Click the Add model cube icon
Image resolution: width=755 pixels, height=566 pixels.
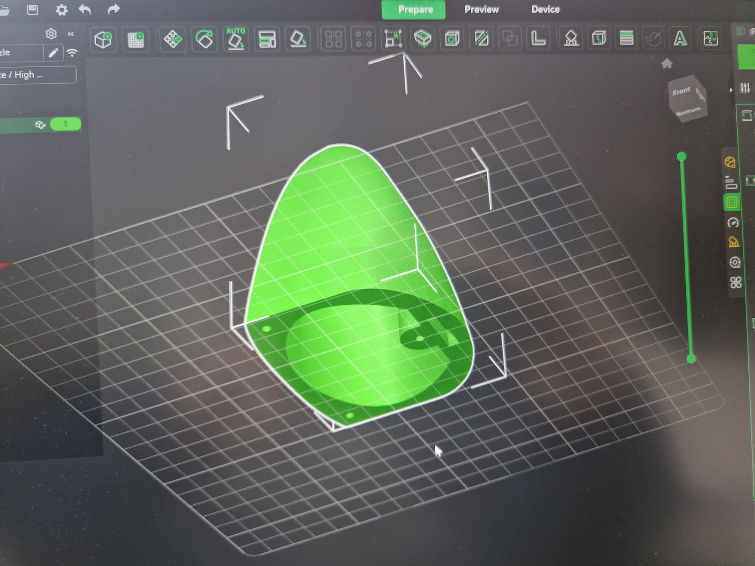103,40
